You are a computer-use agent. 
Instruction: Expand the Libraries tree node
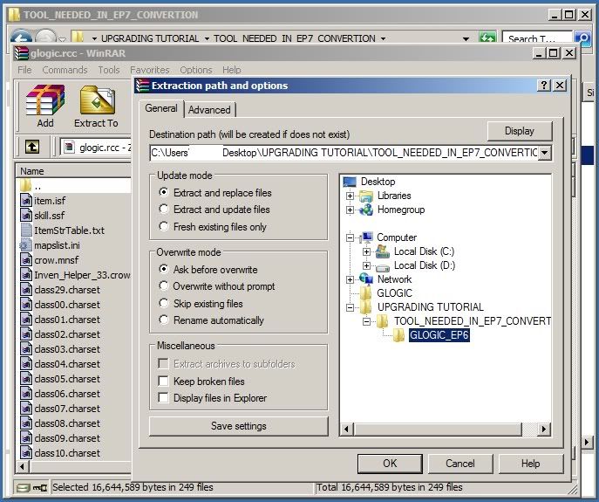point(351,196)
